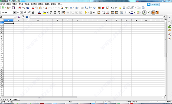Format as number with 0.0 icon
Image resolution: width=172 pixels, height=104 pixels.
coord(95,12)
